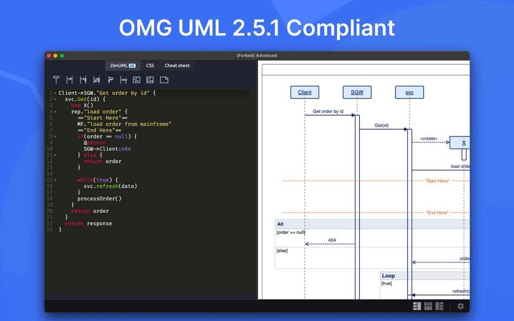Screen dimensions: 514x321
Task: Click the "Get order by id" message label in diagram
Action: click(328, 111)
